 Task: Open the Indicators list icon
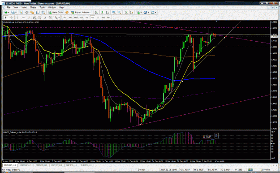click(138, 12)
